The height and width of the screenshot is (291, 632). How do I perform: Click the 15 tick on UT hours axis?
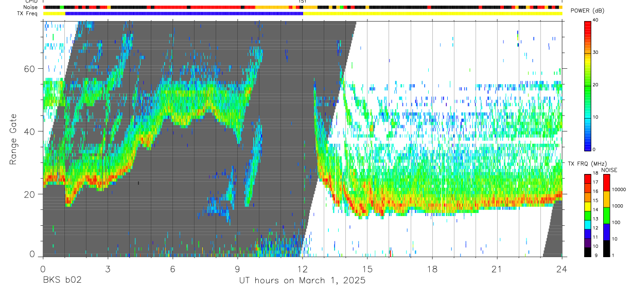click(x=367, y=269)
